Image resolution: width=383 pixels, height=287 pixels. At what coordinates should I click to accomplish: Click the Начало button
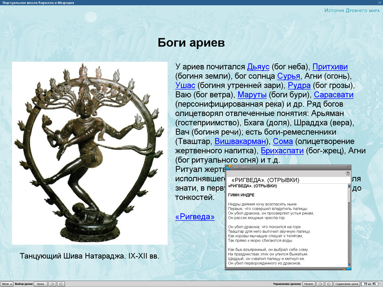click(x=309, y=284)
